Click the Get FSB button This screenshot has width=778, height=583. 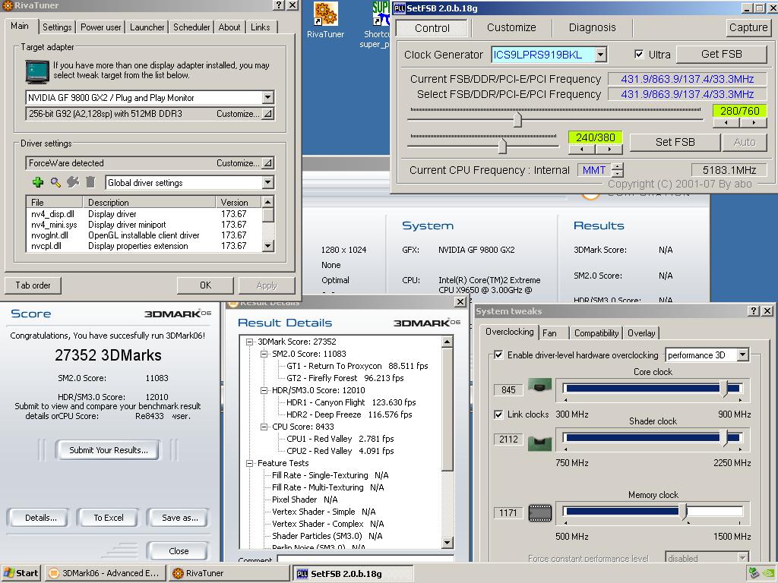point(722,54)
